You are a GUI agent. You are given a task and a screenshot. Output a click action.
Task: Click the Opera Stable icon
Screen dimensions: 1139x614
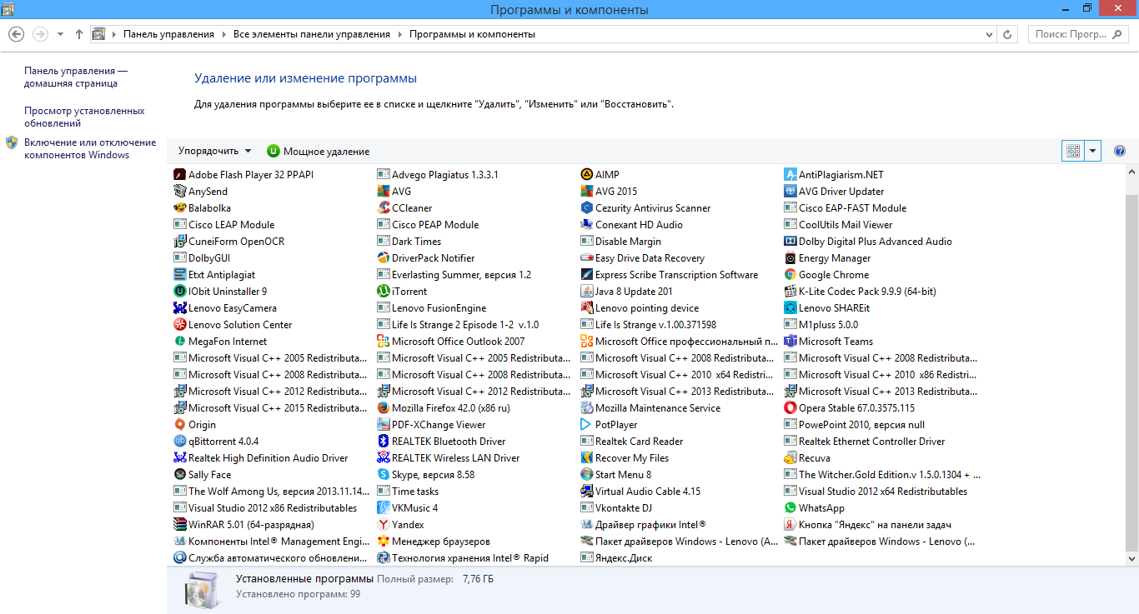click(x=790, y=408)
